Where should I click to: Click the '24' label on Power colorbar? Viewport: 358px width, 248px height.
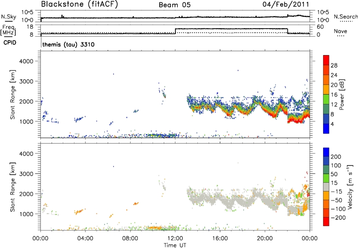point(334,75)
